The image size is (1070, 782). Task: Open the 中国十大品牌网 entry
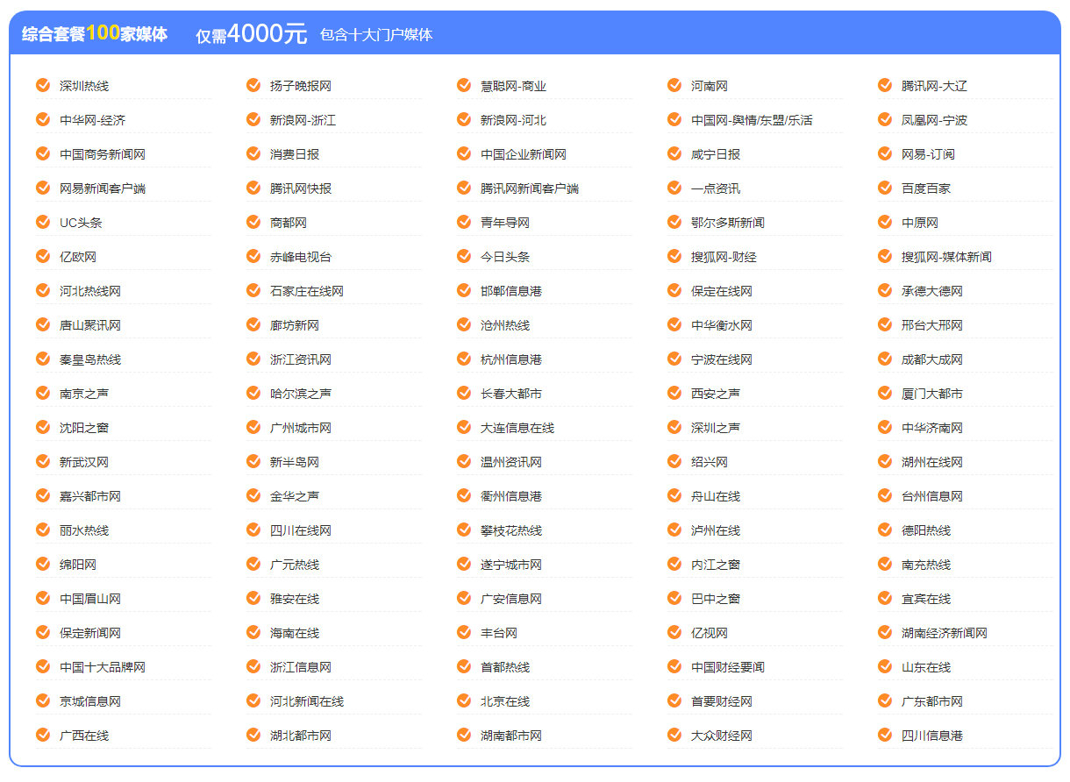coord(103,667)
